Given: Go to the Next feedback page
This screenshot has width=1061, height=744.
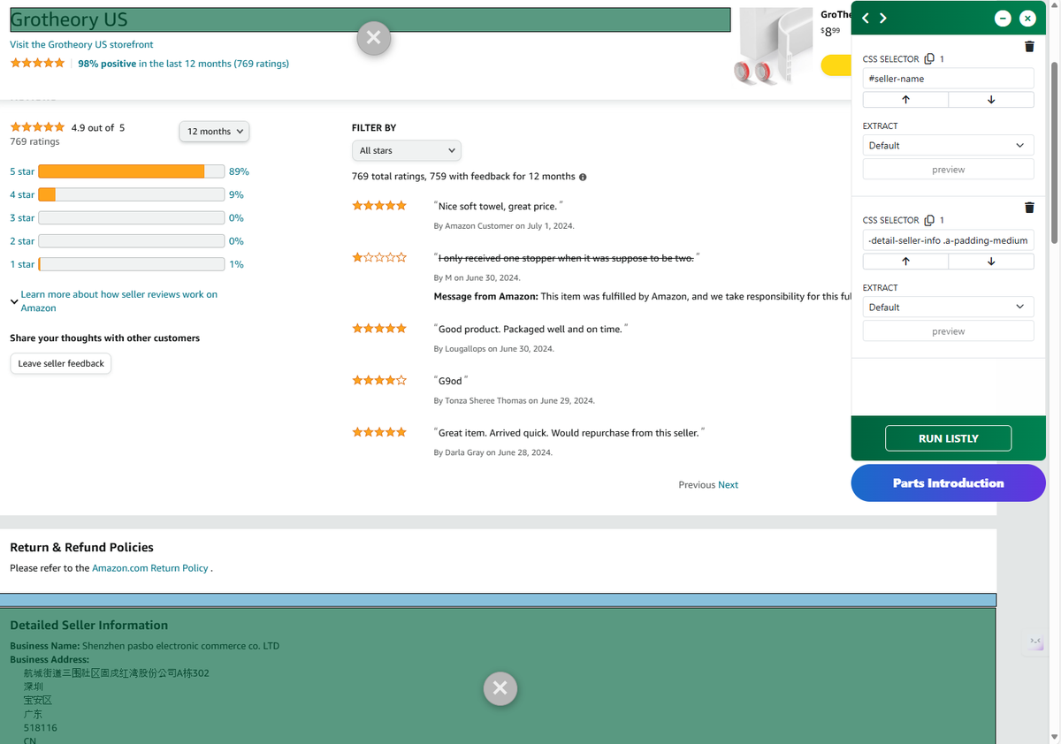Looking at the screenshot, I should click(x=728, y=485).
